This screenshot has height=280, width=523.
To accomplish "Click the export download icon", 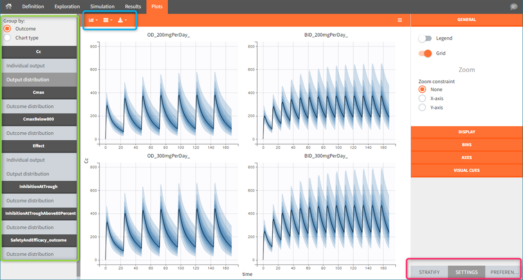I will [122, 20].
